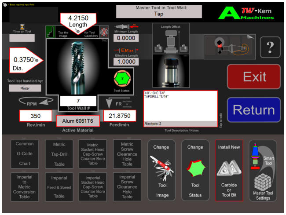
Task: Edit the Rev./min value 350
Action: (36, 116)
